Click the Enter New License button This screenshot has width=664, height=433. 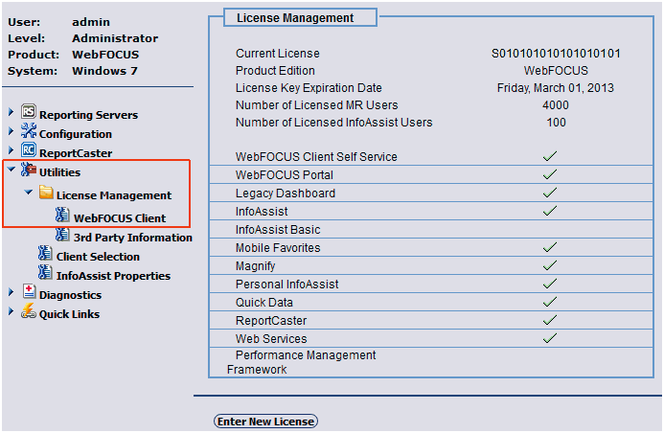click(266, 422)
